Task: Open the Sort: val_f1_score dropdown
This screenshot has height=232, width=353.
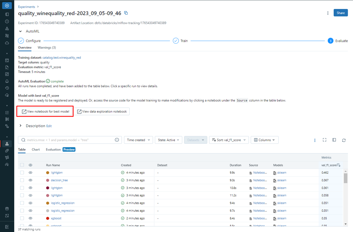Action: [229, 140]
